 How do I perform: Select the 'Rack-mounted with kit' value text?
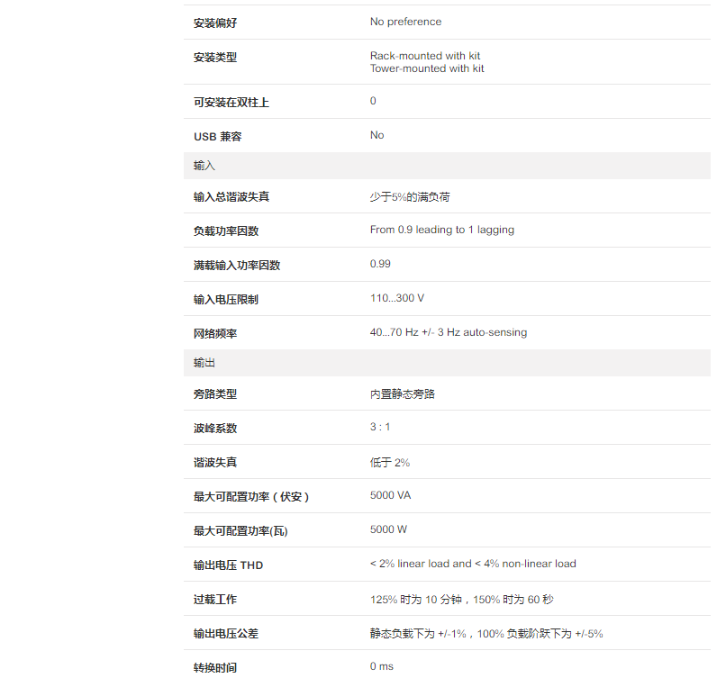pyautogui.click(x=425, y=56)
